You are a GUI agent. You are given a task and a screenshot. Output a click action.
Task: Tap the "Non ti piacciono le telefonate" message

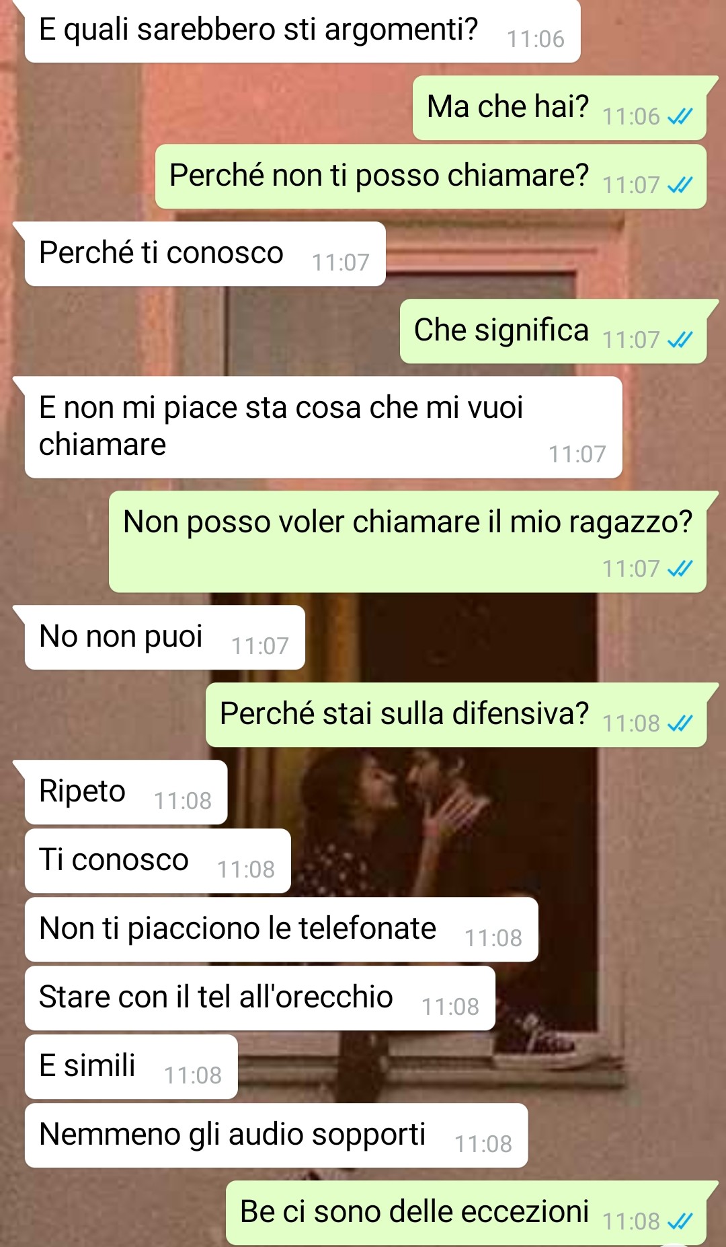pyautogui.click(x=282, y=929)
